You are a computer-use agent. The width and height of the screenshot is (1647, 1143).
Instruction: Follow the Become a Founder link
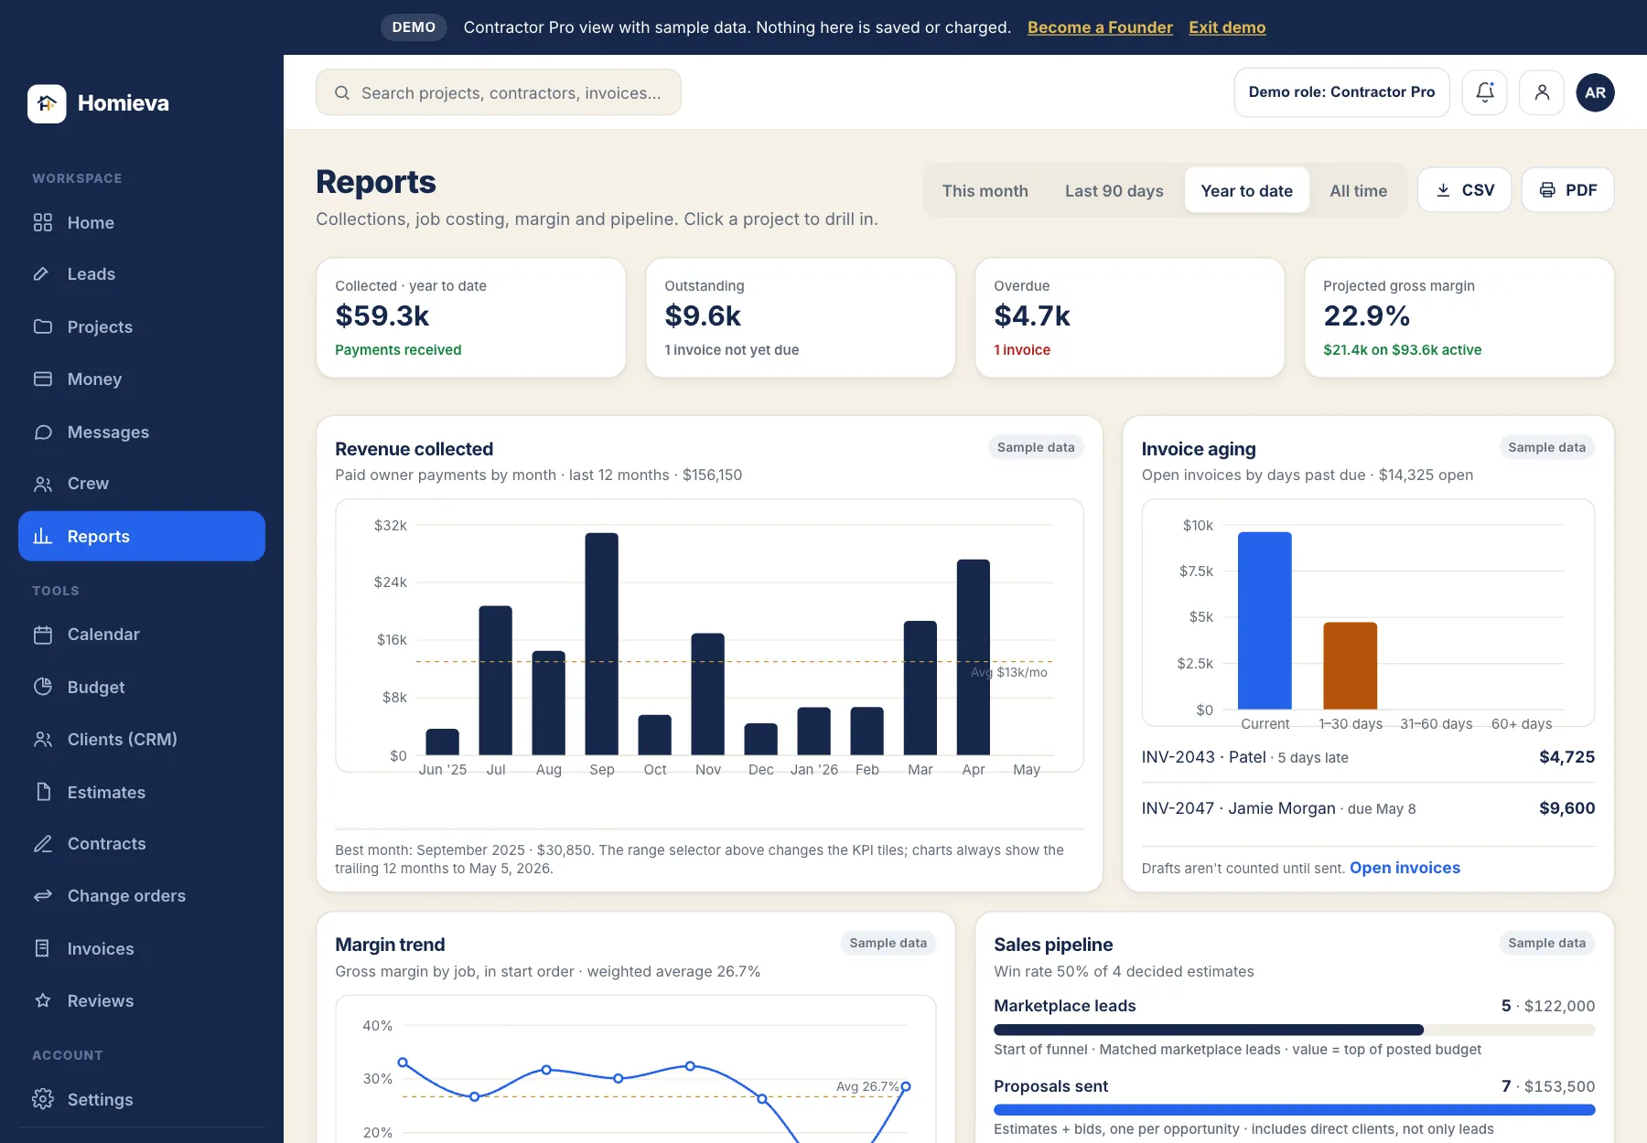(1100, 27)
